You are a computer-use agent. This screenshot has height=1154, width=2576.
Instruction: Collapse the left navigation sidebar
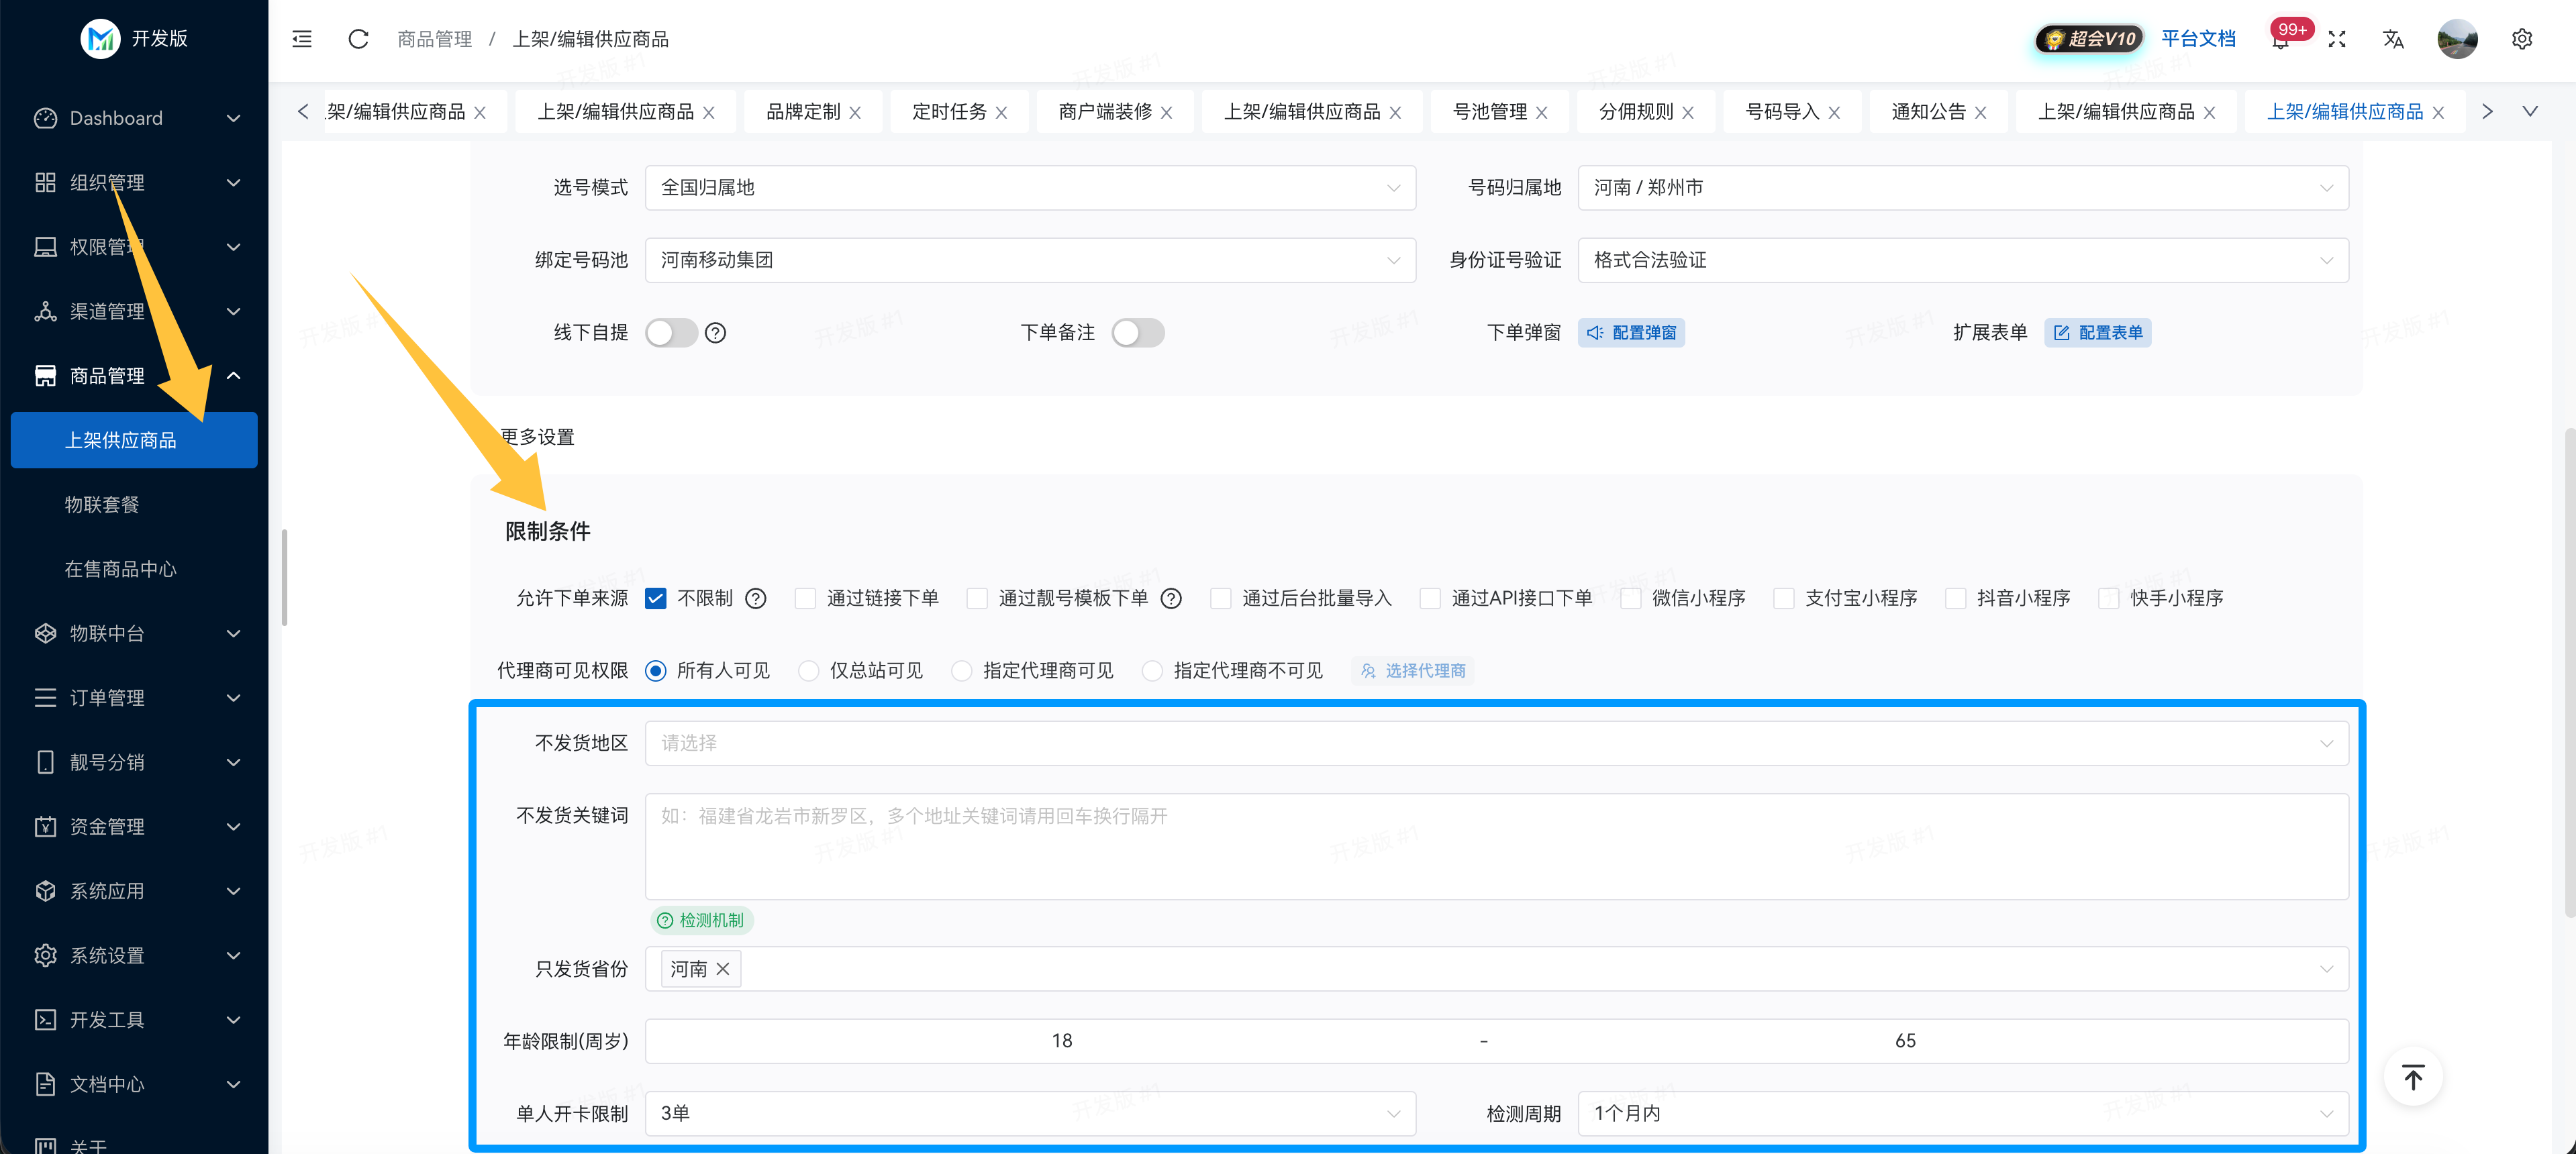point(301,39)
